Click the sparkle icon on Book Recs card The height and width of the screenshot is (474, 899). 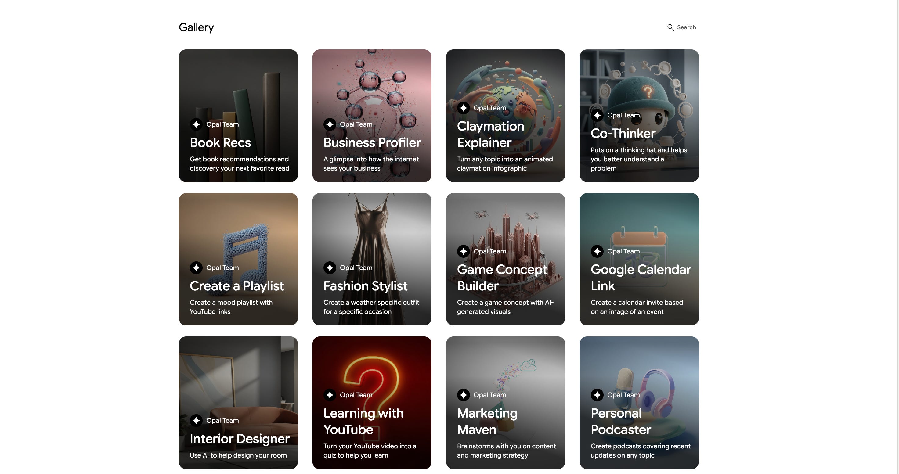pyautogui.click(x=196, y=124)
